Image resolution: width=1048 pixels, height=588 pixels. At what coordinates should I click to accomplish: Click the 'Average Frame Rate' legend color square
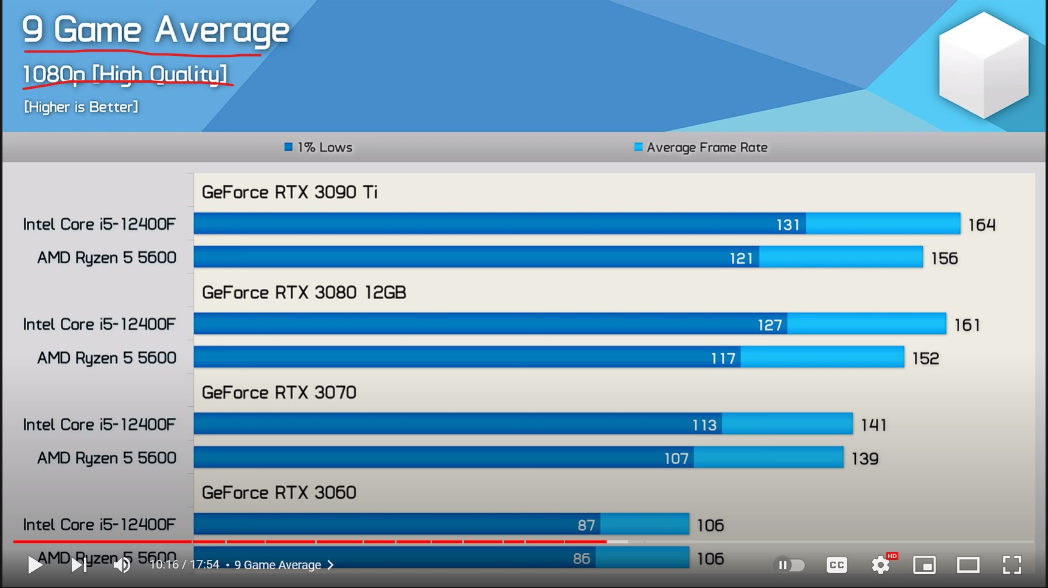[638, 147]
